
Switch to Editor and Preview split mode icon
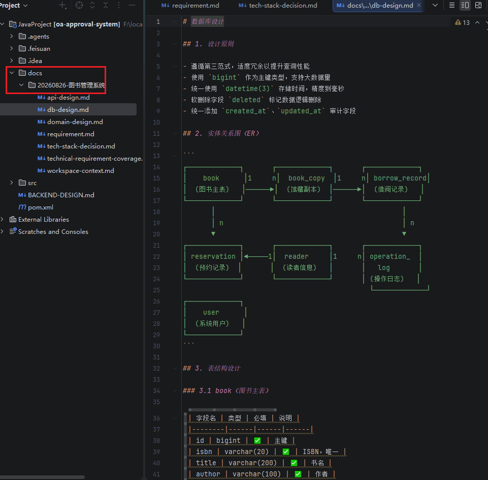(465, 5)
